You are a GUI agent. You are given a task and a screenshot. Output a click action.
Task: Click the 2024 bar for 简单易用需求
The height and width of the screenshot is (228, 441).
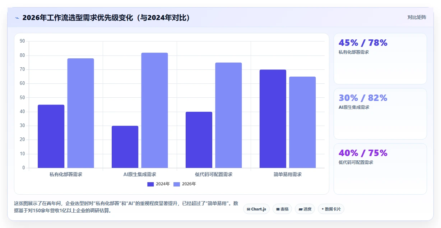(x=273, y=119)
